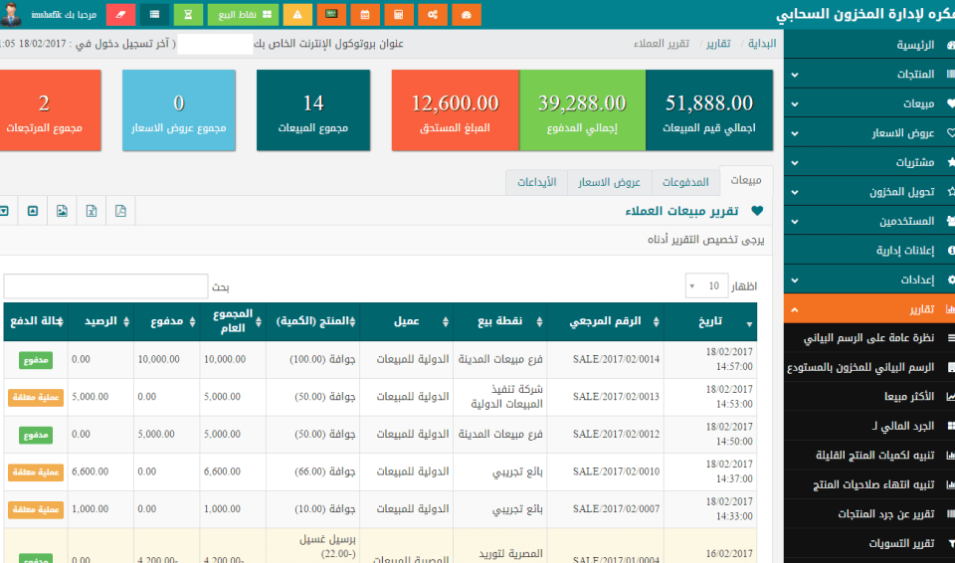
Task: Open the rows-per-page dropdown showing 10
Action: coord(706,286)
